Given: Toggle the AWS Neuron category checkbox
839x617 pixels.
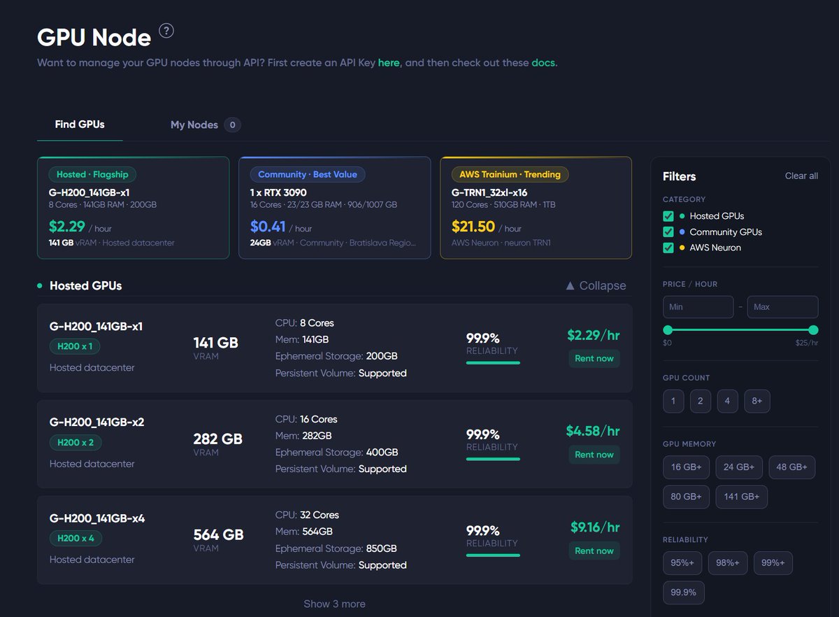Looking at the screenshot, I should tap(668, 248).
